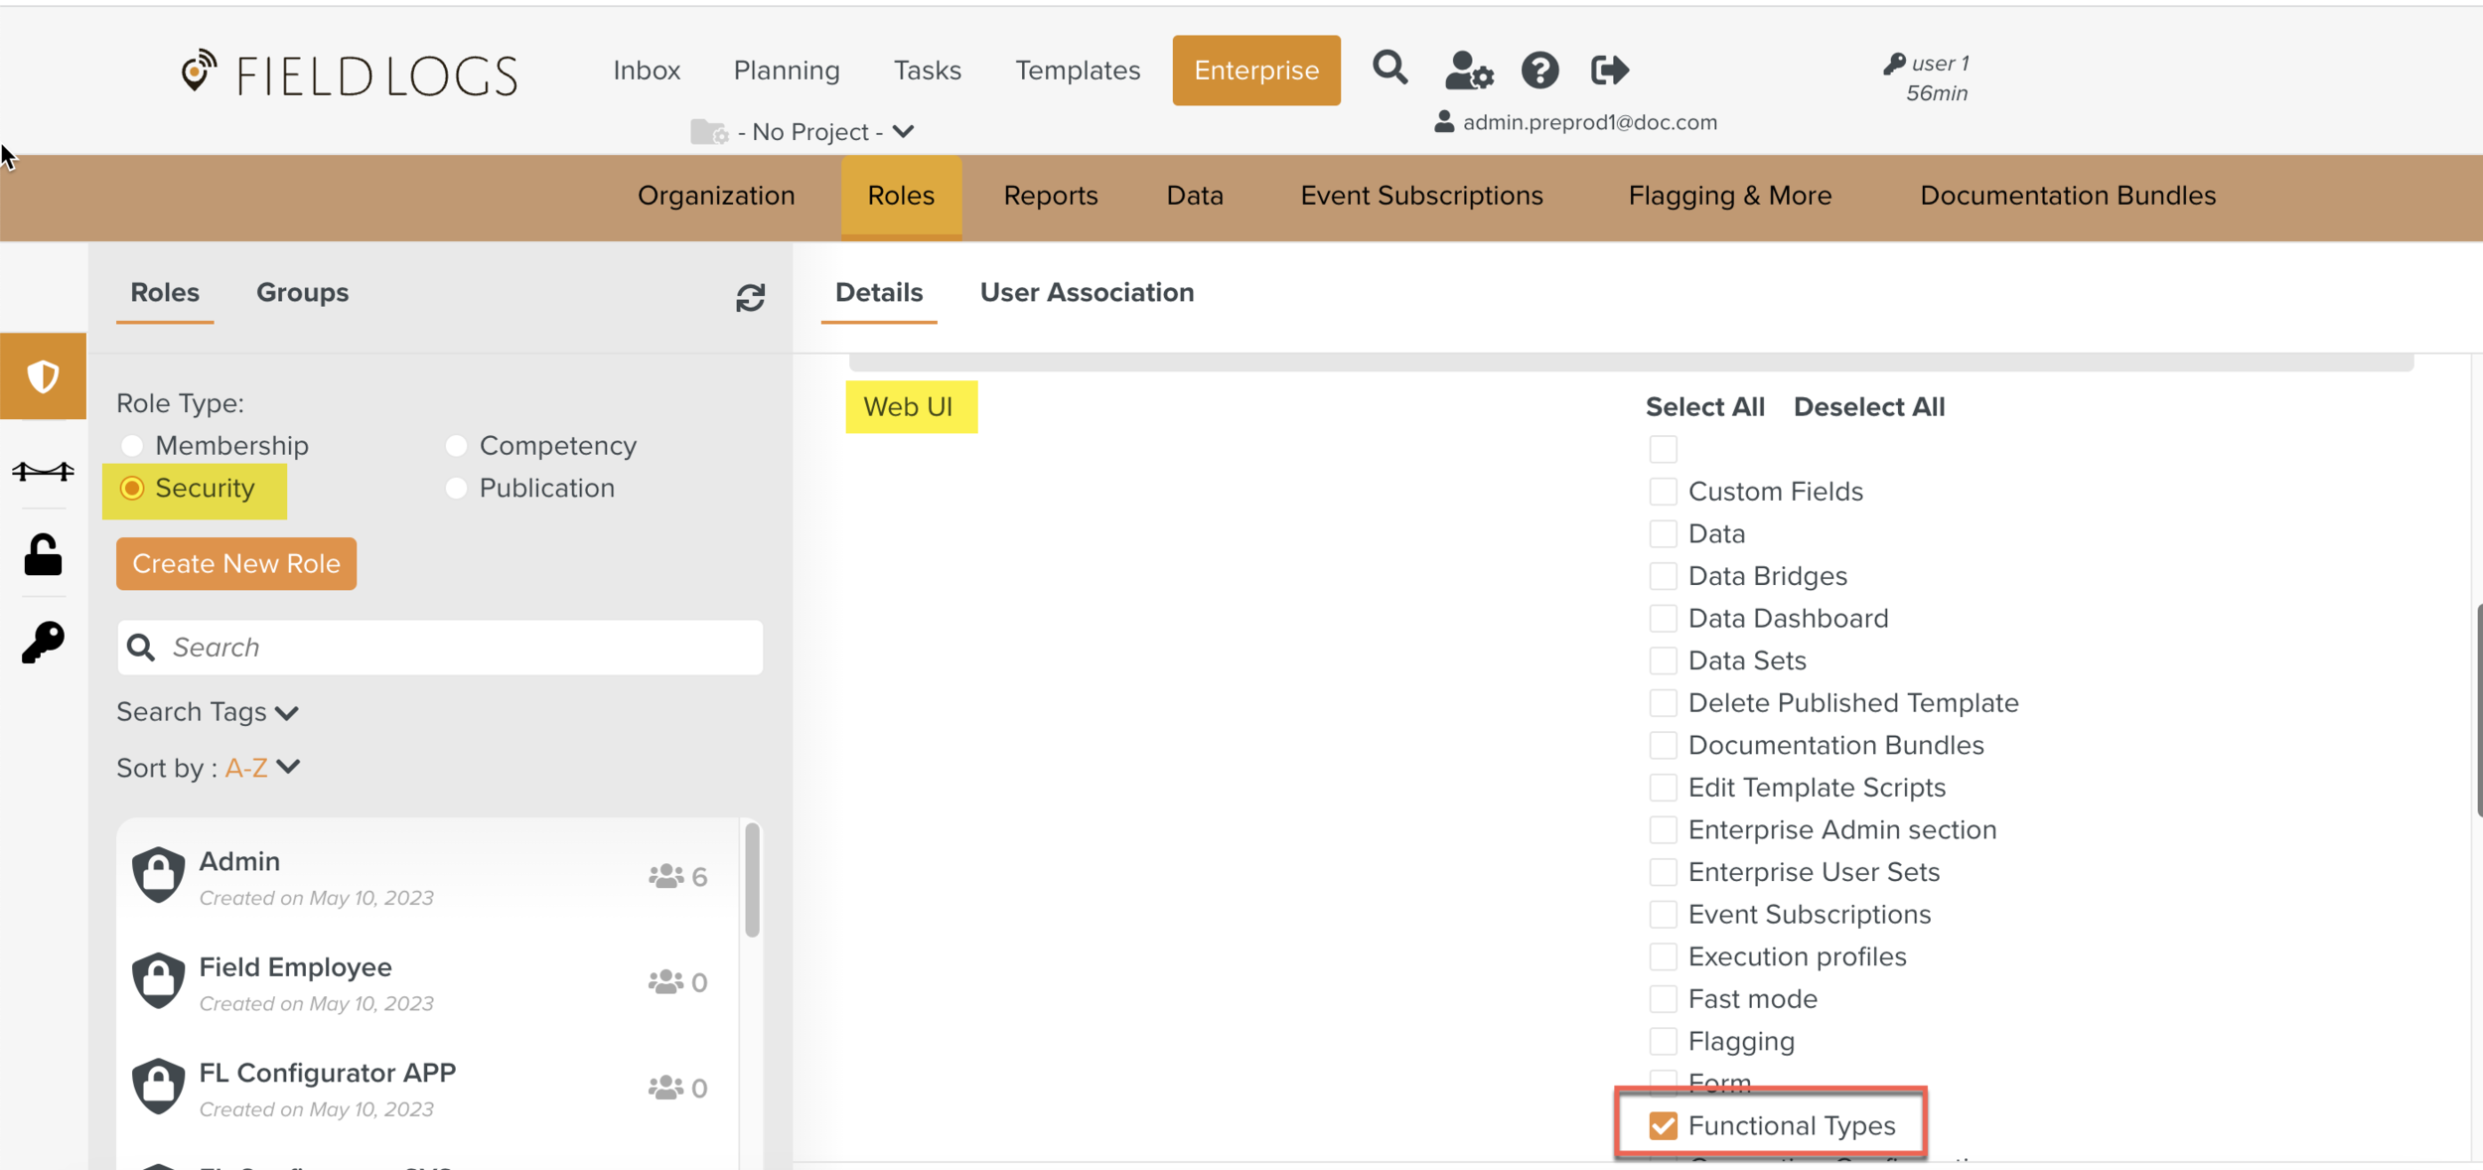
Task: Enable the Data Bridges checkbox
Action: point(1663,576)
